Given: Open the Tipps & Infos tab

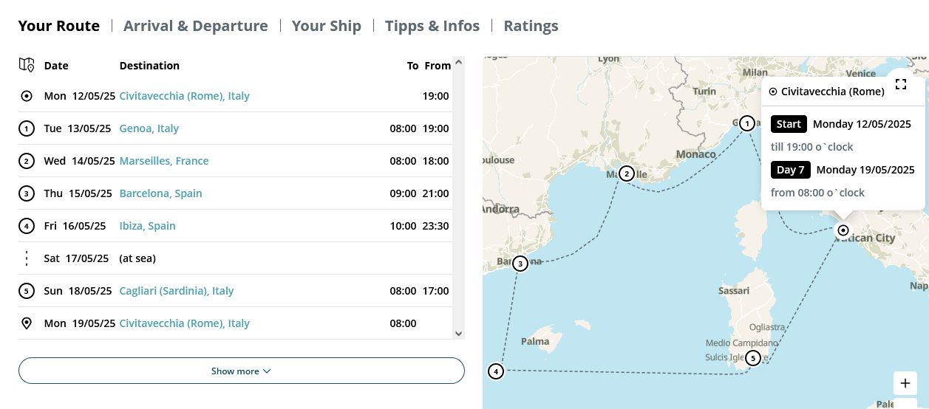Looking at the screenshot, I should pyautogui.click(x=432, y=26).
